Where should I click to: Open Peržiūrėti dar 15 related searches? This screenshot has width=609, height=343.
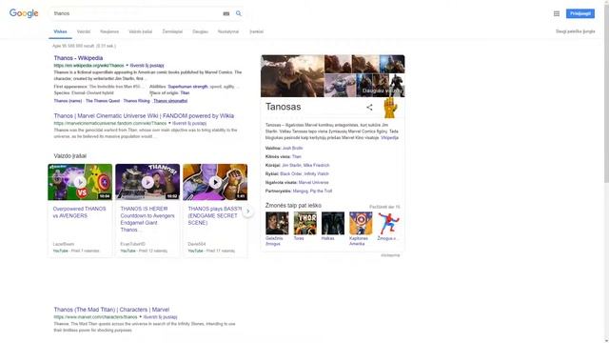(x=384, y=207)
